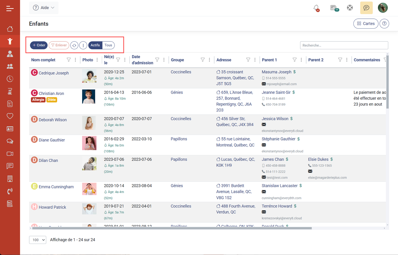Open attendance via the clock sidebar icon

[10, 79]
